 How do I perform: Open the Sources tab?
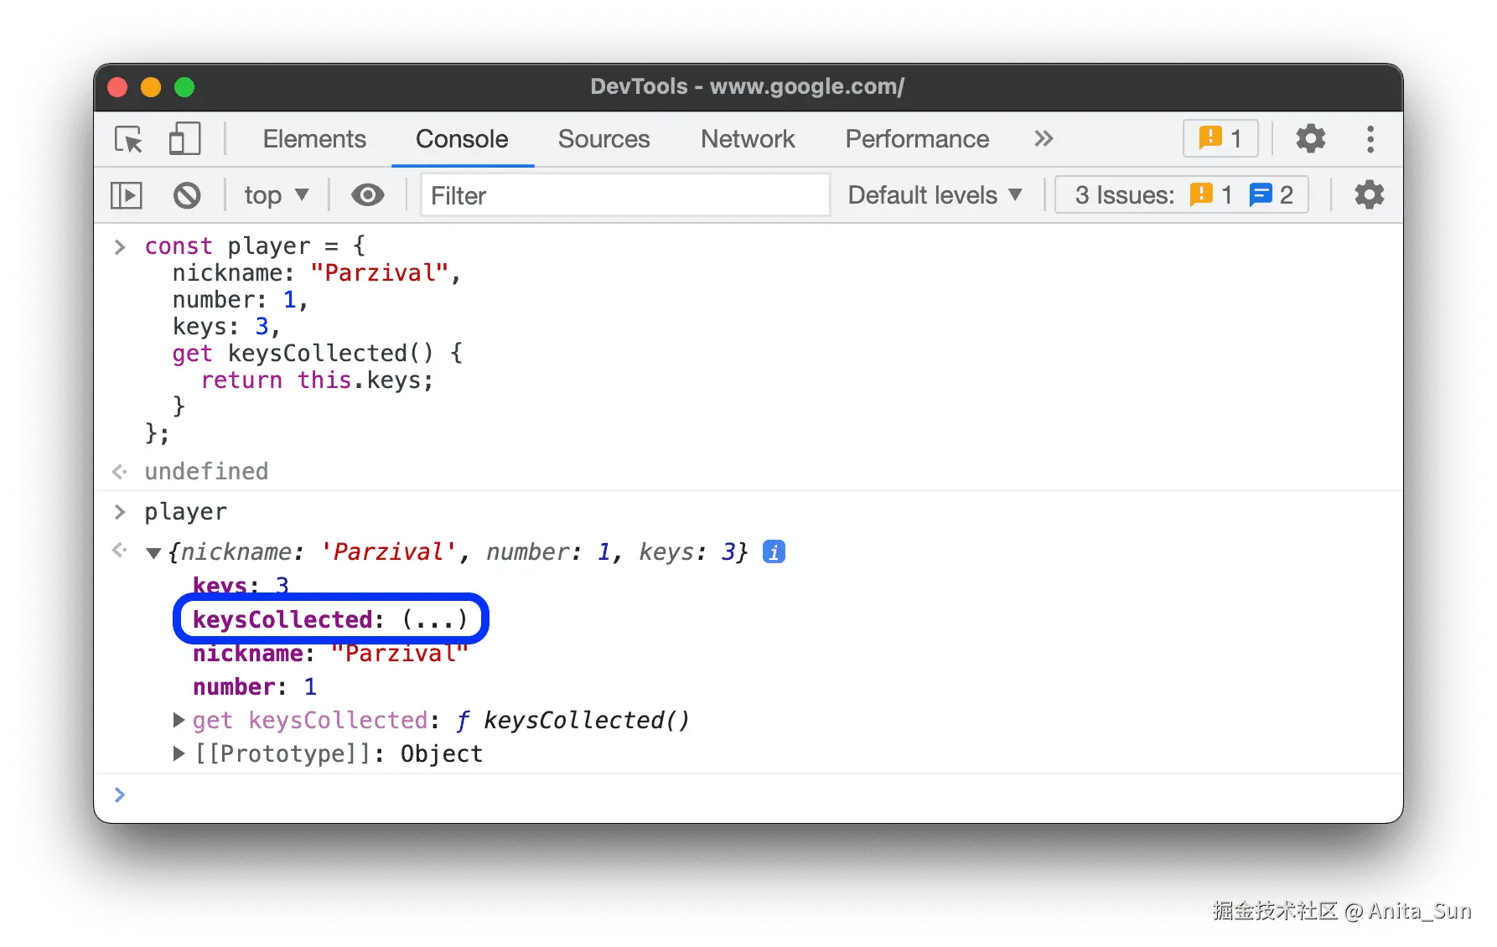click(603, 139)
